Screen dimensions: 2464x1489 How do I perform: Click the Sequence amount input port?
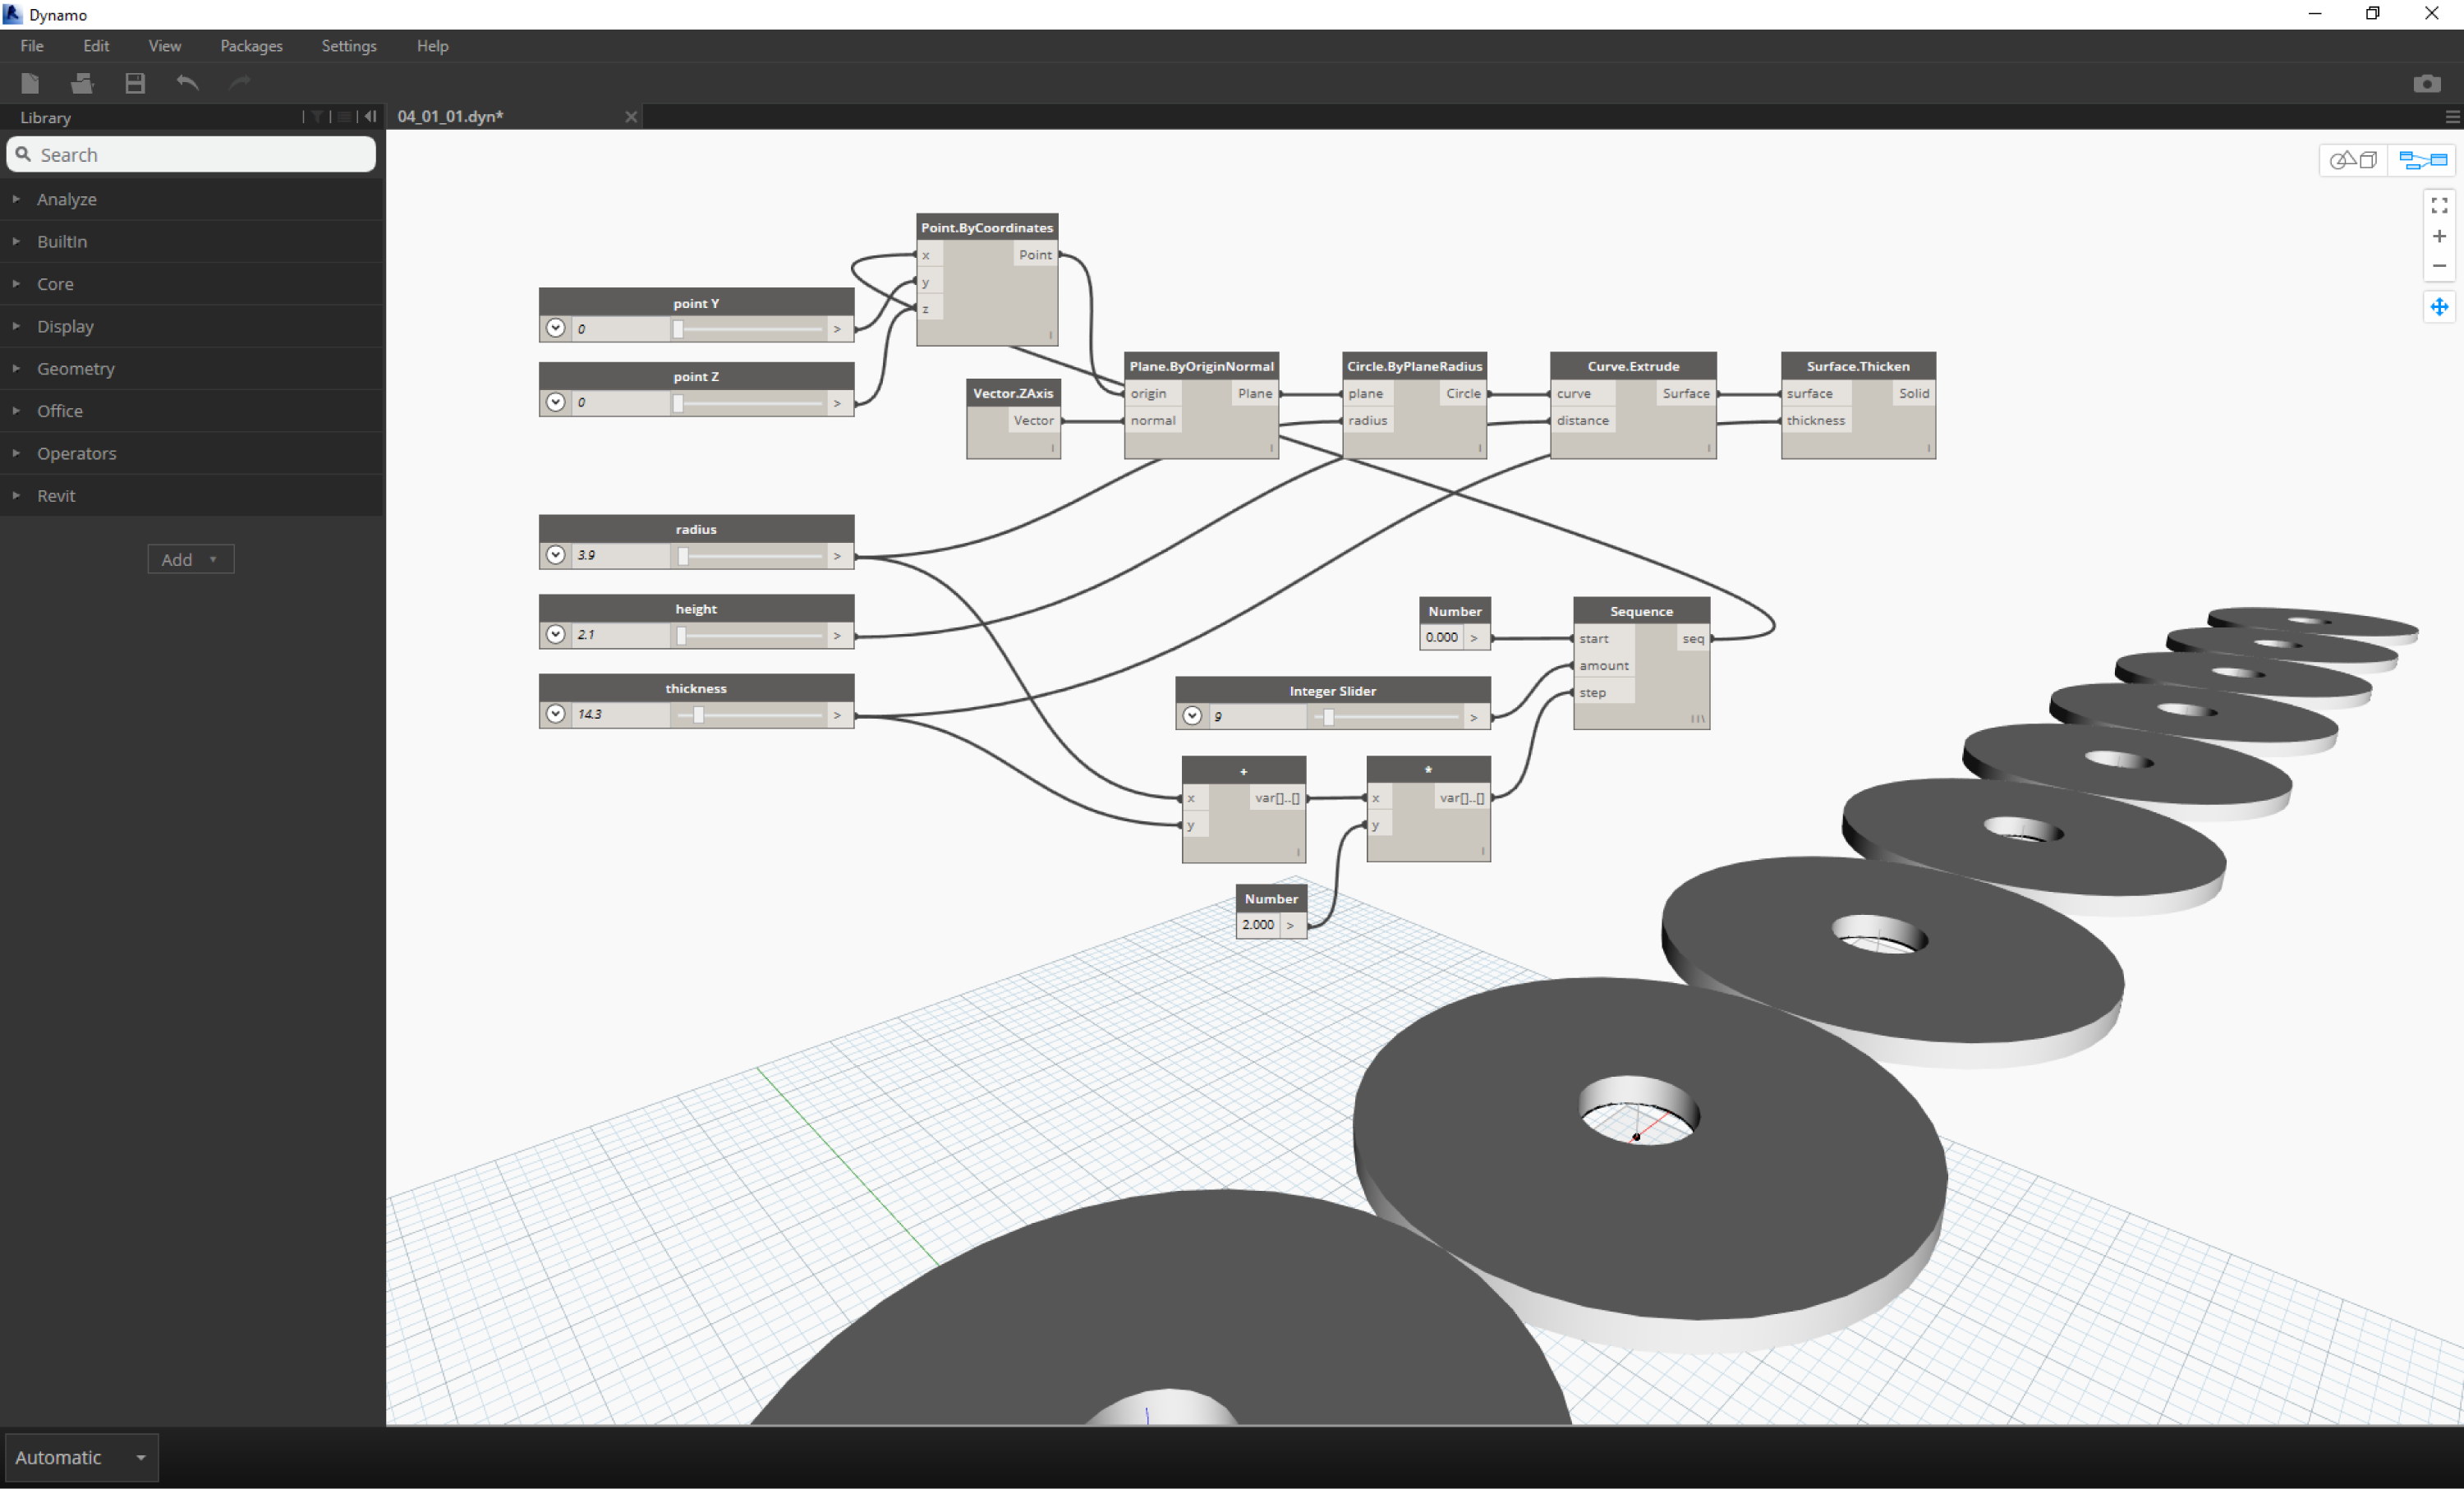click(1604, 666)
